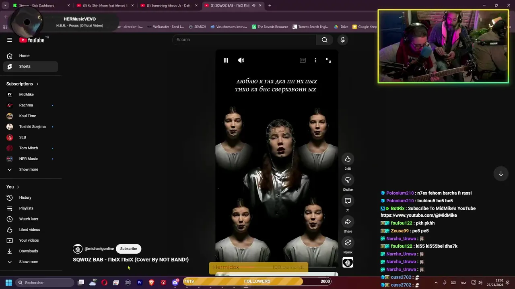Open WeTransfer bookmark

click(165, 27)
